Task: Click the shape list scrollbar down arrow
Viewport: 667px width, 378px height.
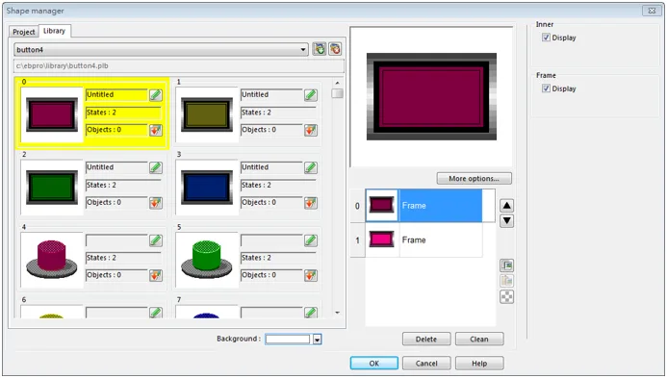Action: click(x=337, y=313)
